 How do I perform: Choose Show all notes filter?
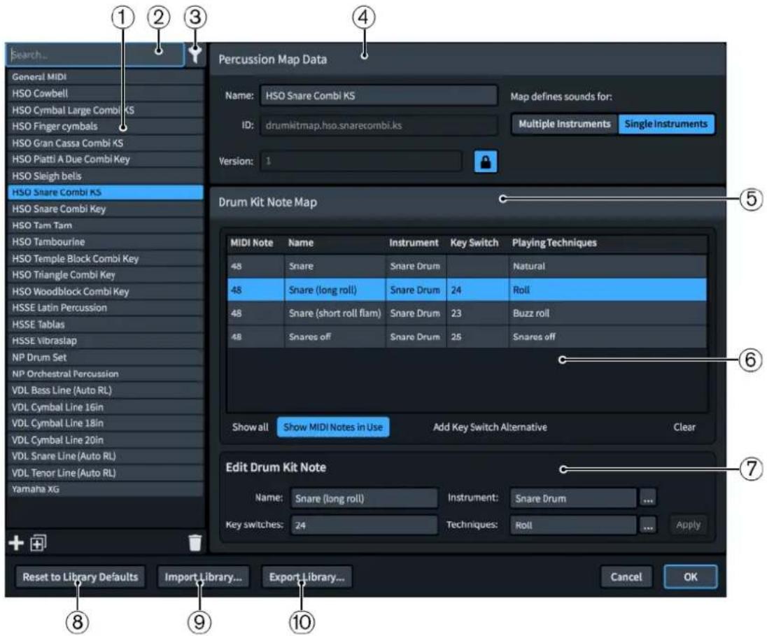[250, 427]
